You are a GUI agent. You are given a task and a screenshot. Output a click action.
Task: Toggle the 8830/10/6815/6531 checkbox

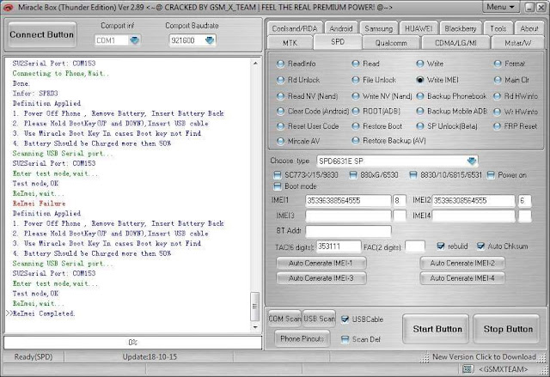(413, 175)
